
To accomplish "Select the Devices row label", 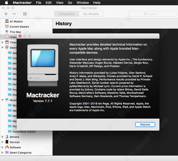I will pos(15,142).
